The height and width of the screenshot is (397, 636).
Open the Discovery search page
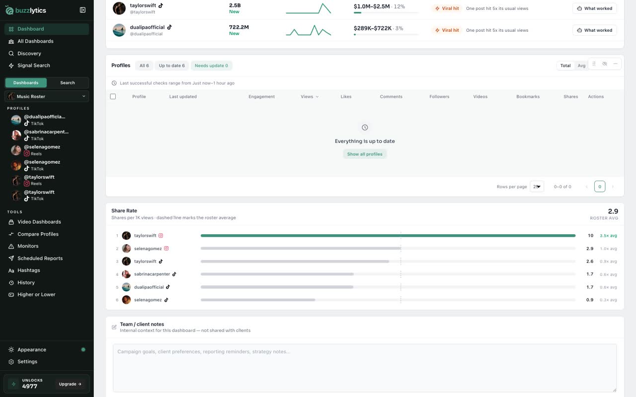(x=47, y=53)
